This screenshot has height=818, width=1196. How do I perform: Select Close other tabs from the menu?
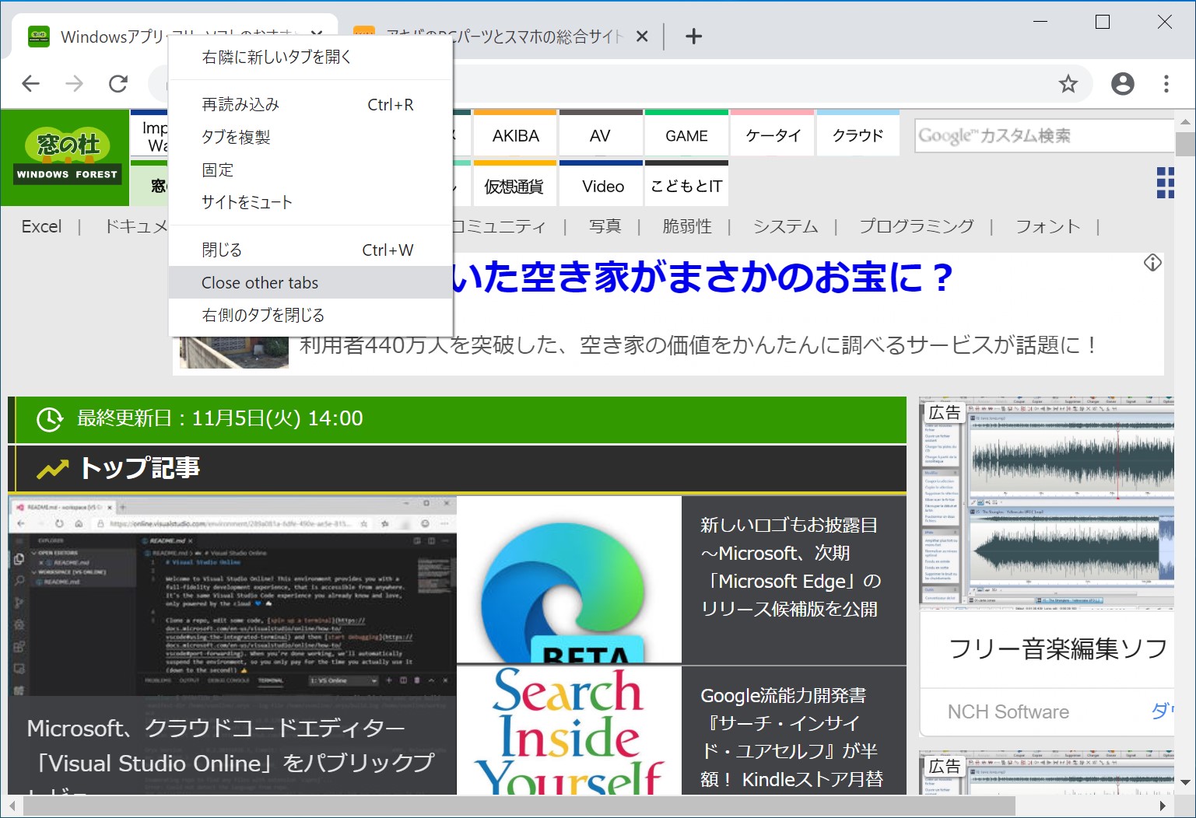coord(259,282)
